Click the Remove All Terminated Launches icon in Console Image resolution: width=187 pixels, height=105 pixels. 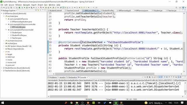click(150, 77)
